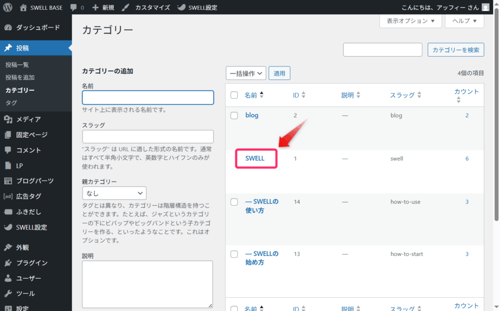500x311 pixels.
Task: Sort table by 説明 column header
Action: click(x=351, y=95)
